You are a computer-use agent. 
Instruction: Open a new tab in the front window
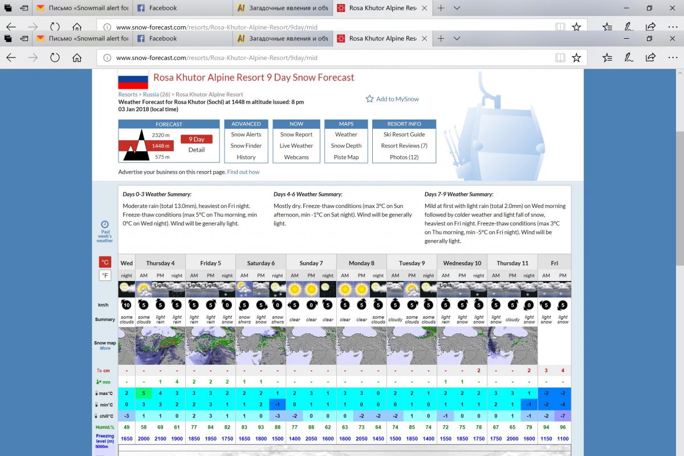pos(441,38)
